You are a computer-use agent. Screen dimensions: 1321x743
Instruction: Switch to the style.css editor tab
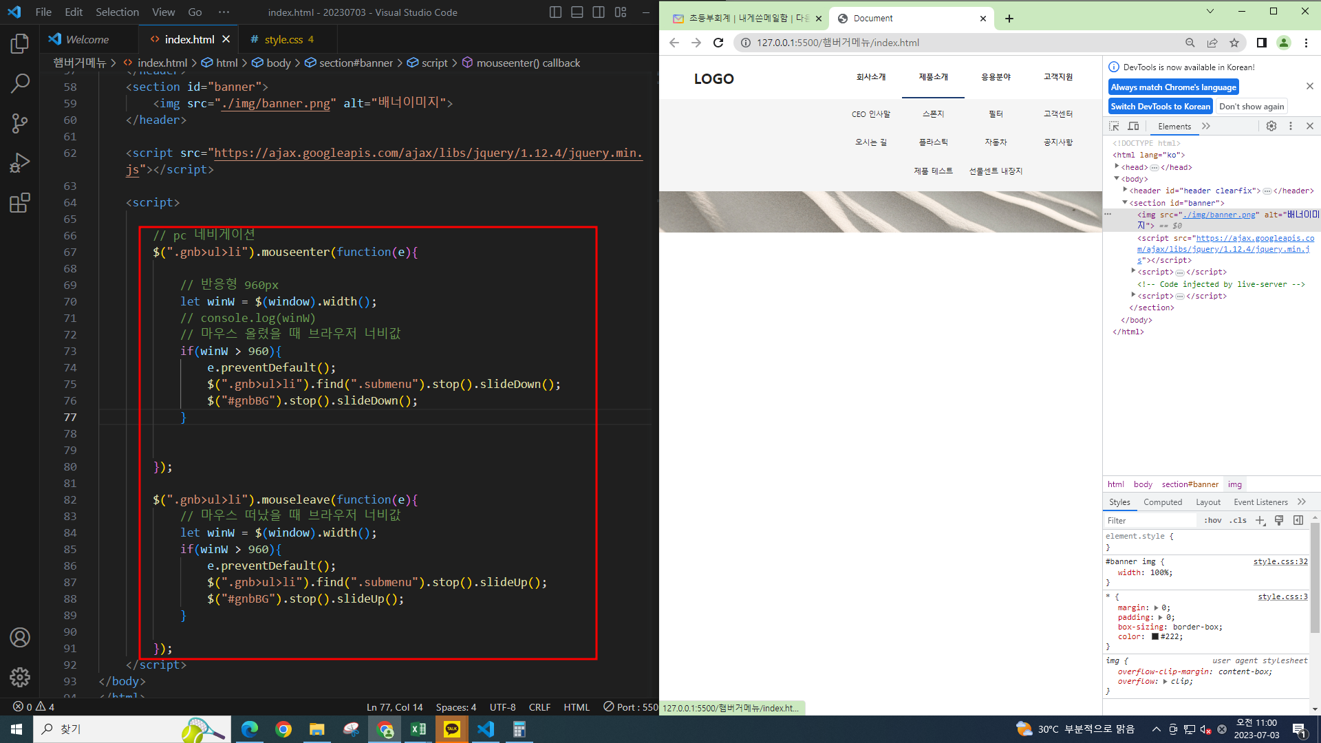coord(283,40)
